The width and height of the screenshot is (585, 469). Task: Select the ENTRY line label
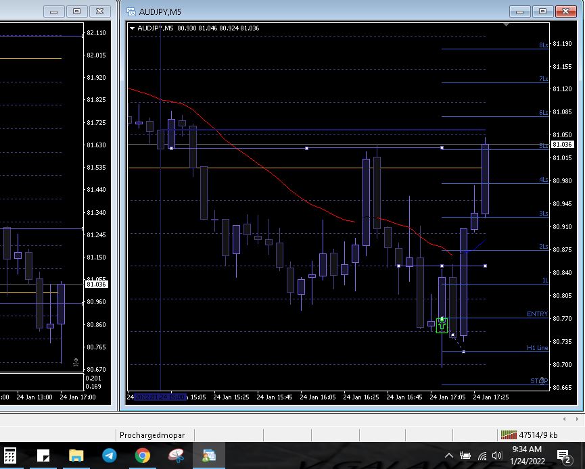[x=537, y=314]
